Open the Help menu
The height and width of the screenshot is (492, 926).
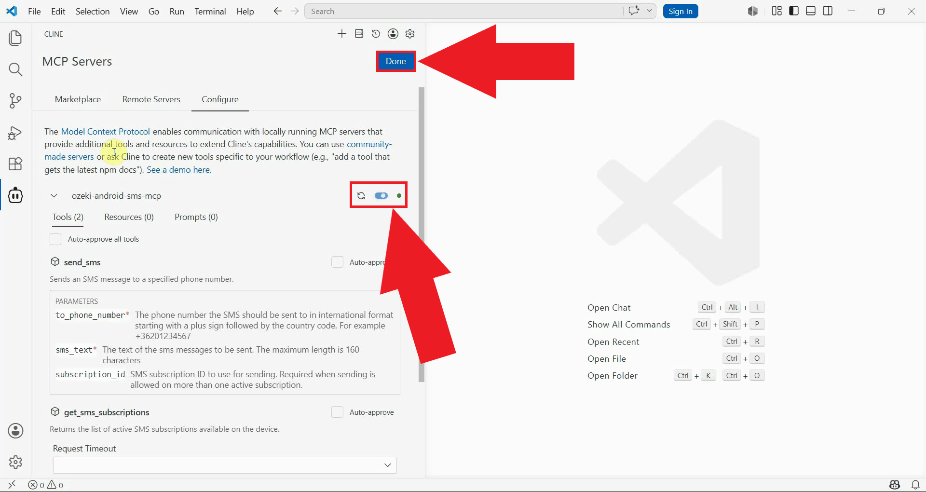(x=245, y=11)
